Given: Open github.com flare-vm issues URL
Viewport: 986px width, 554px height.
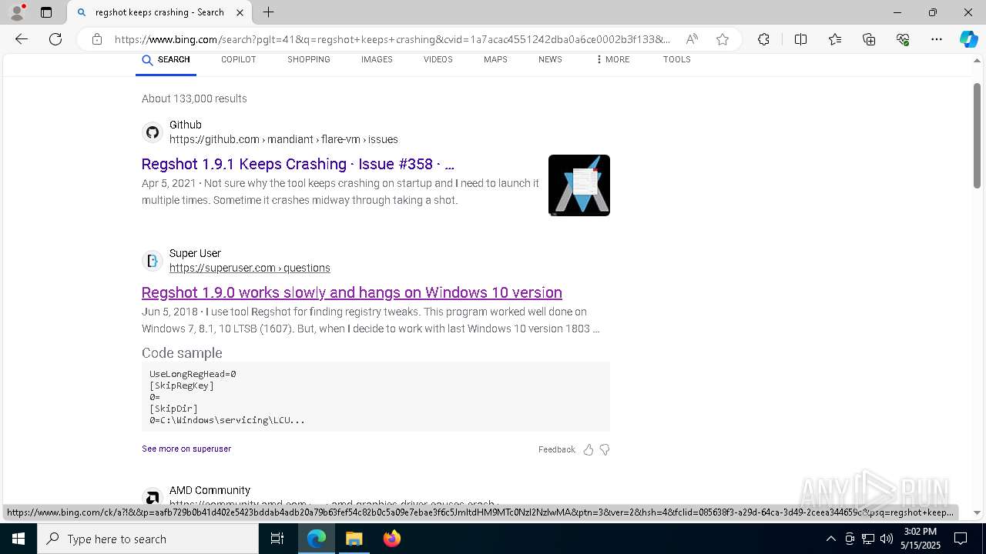Looking at the screenshot, I should pos(283,139).
